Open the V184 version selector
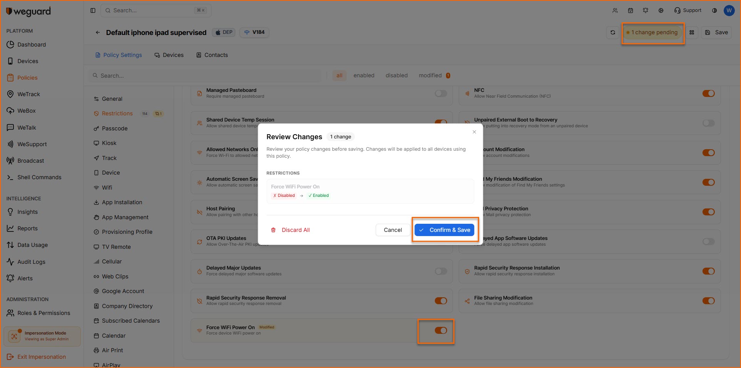The width and height of the screenshot is (741, 368). click(255, 32)
